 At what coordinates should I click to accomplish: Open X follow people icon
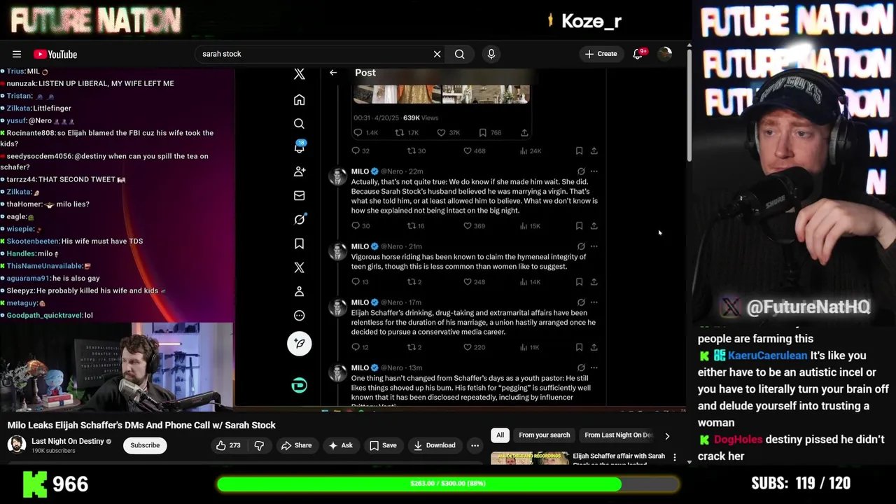point(300,171)
